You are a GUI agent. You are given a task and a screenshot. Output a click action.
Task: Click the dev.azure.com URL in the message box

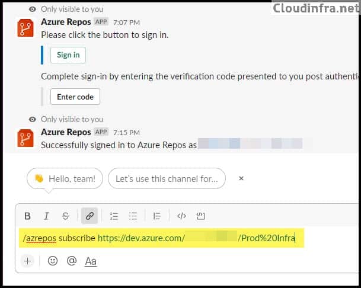point(196,238)
